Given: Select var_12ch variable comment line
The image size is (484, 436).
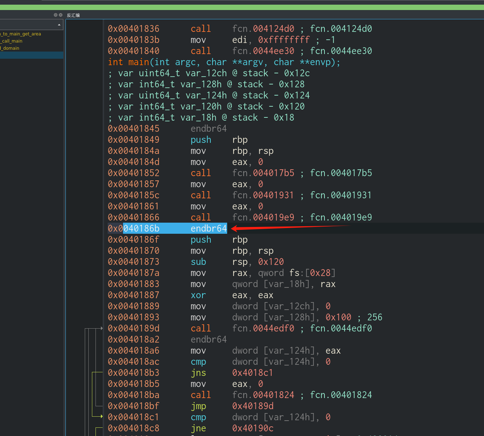Looking at the screenshot, I should click(209, 73).
